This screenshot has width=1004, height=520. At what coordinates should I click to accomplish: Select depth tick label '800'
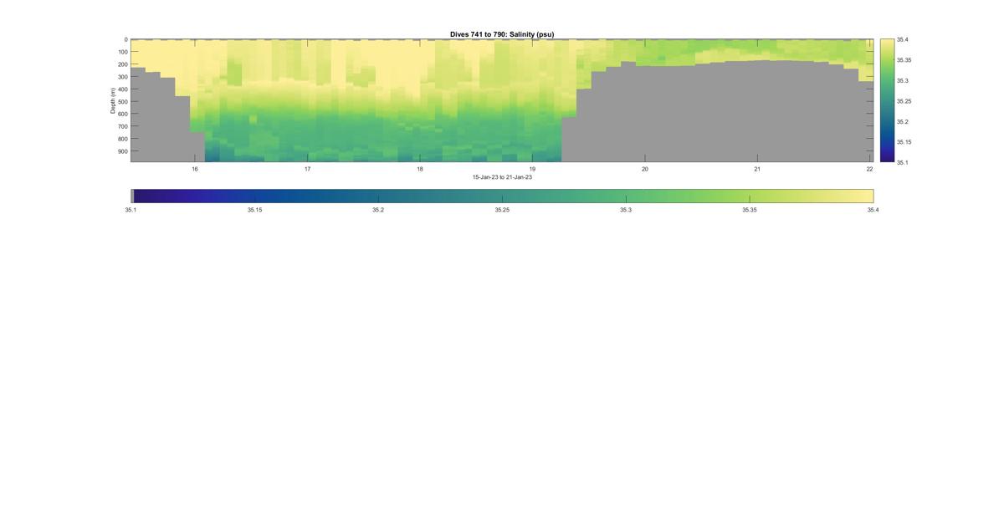(x=122, y=139)
